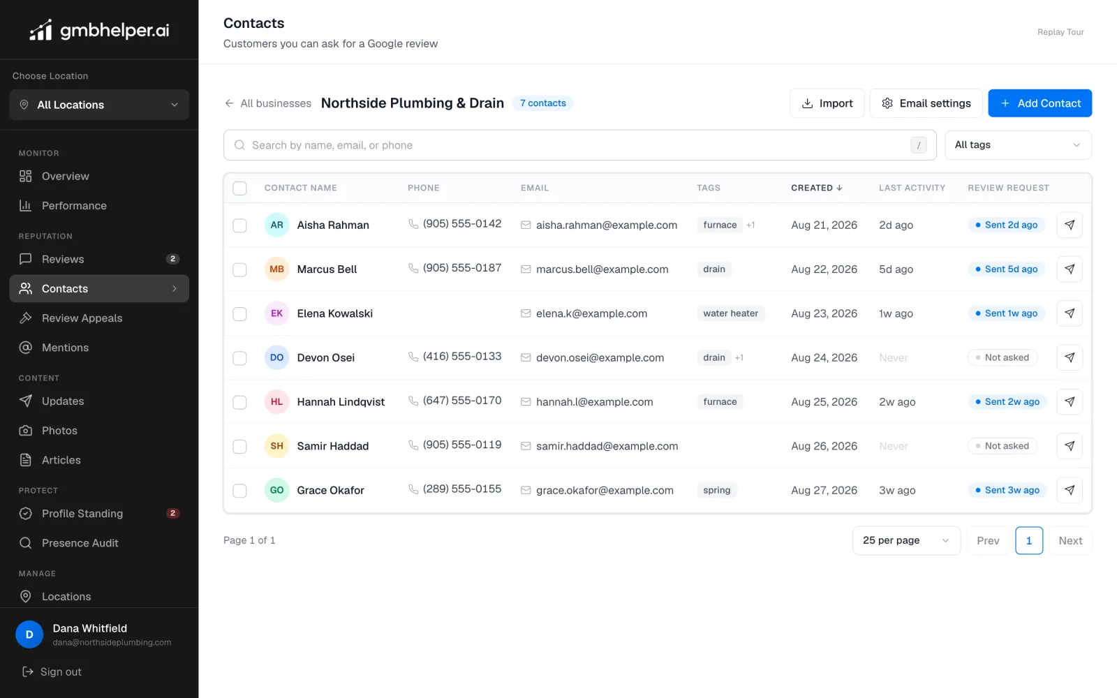The image size is (1117, 698).
Task: Tick the checkbox for Elena Kowalski
Action: (239, 313)
